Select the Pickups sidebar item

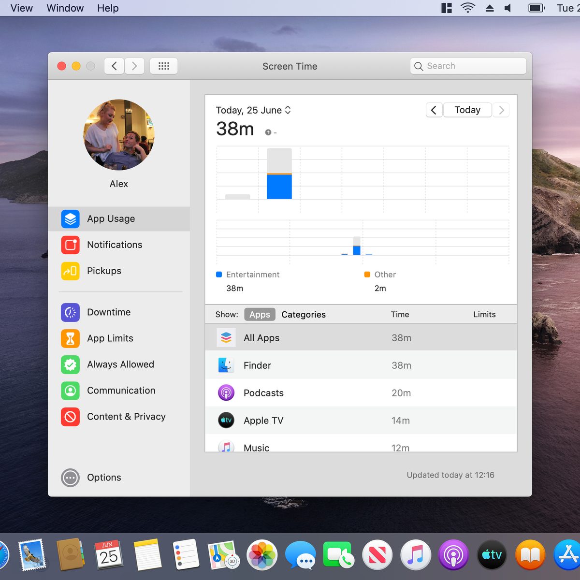(119, 271)
